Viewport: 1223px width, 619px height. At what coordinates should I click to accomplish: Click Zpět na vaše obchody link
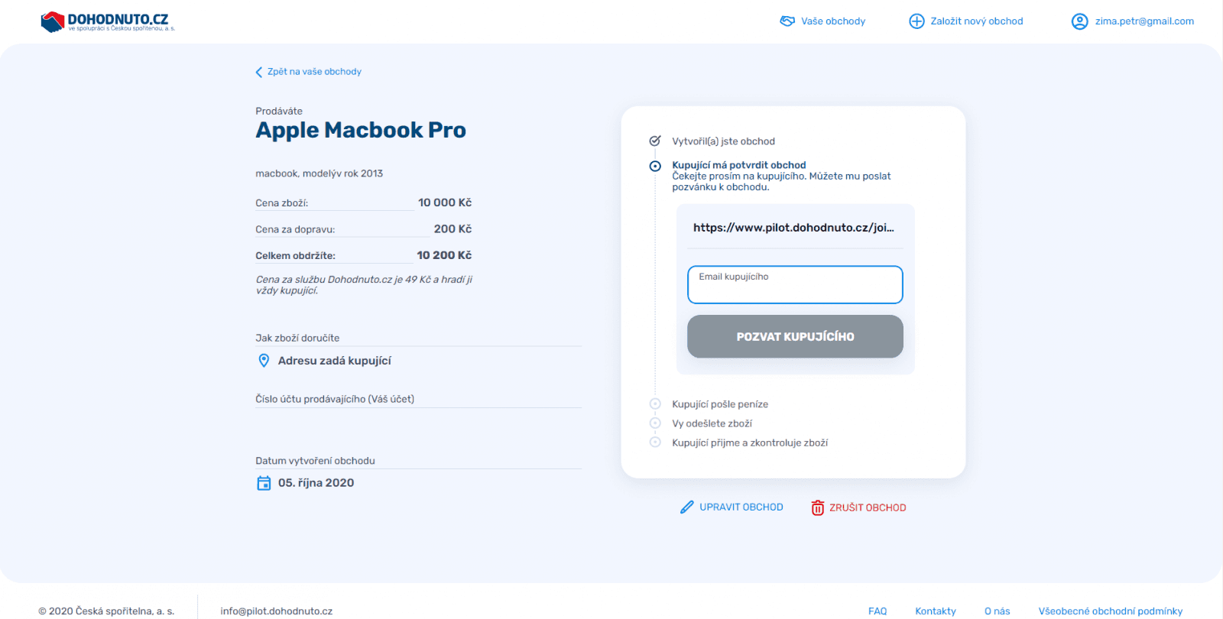(314, 72)
